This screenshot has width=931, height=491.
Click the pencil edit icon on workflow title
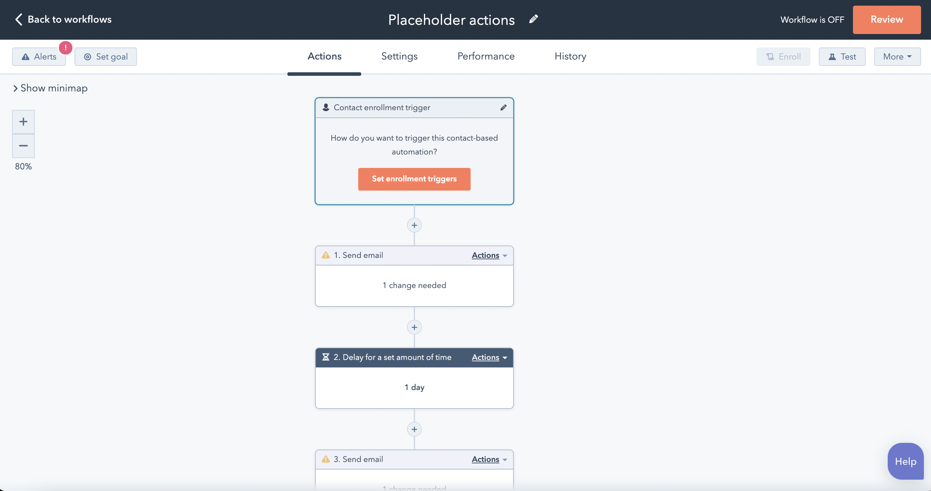click(533, 20)
